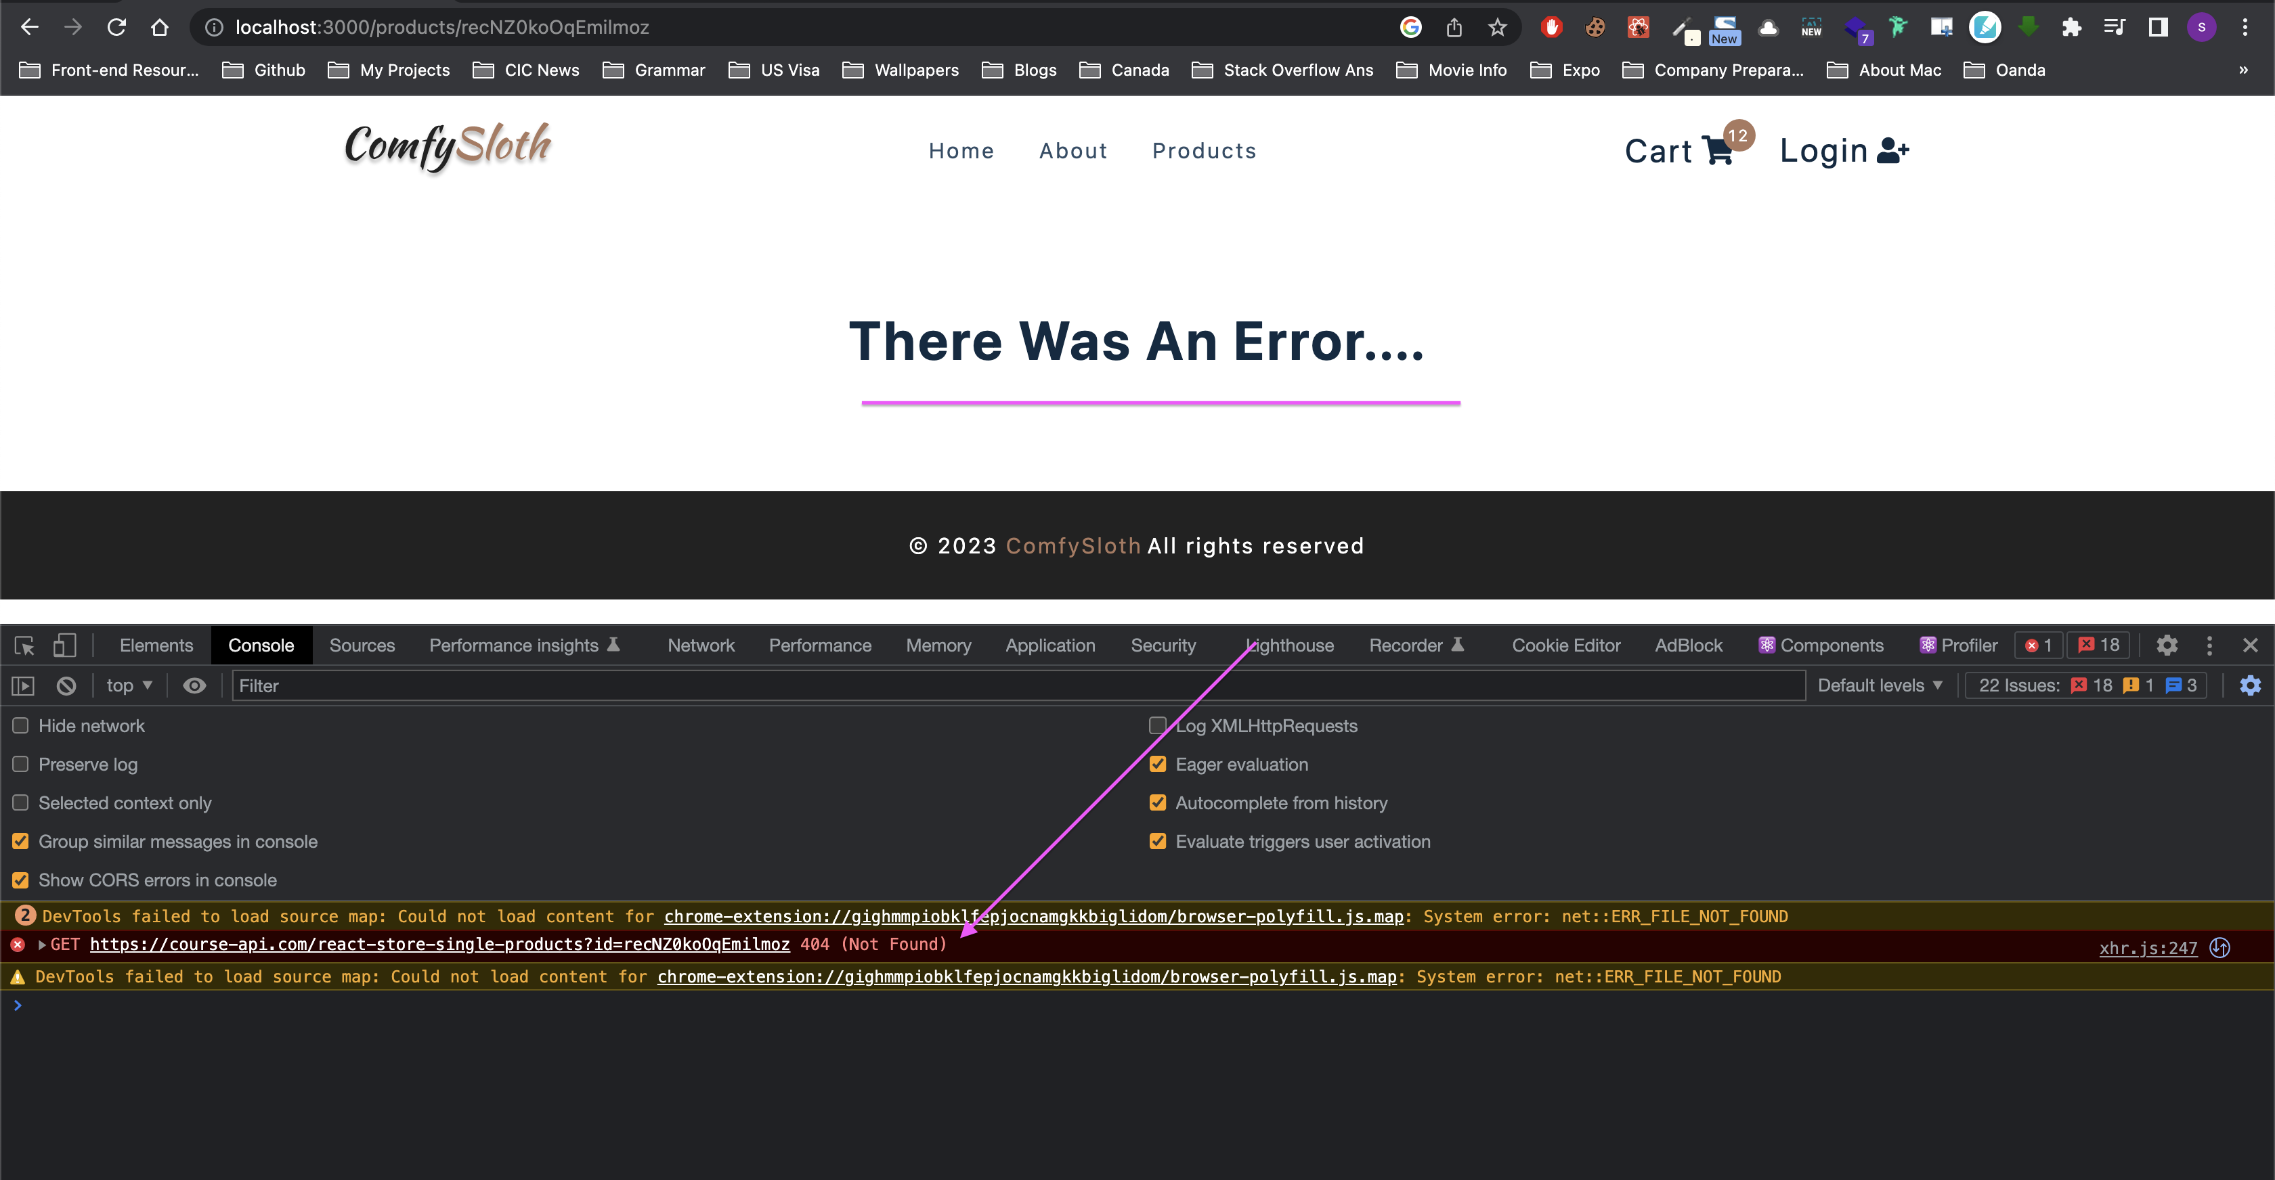Open the top context dropdown
2275x1180 pixels.
click(129, 686)
